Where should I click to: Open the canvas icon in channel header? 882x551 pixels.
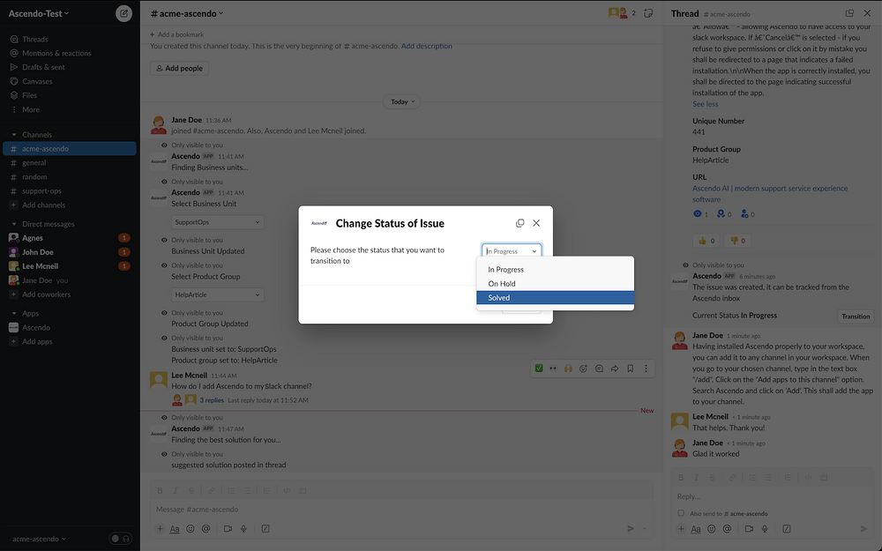coord(648,13)
